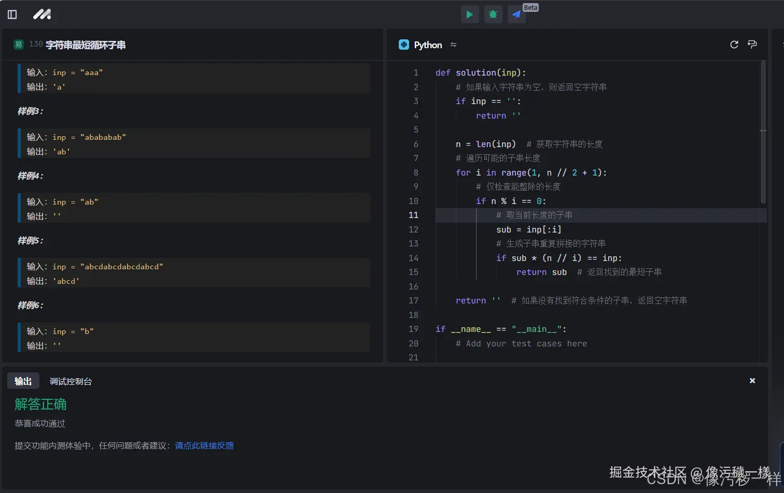Place cursor on the 'return sub' line
The image size is (784, 493).
tap(541, 272)
